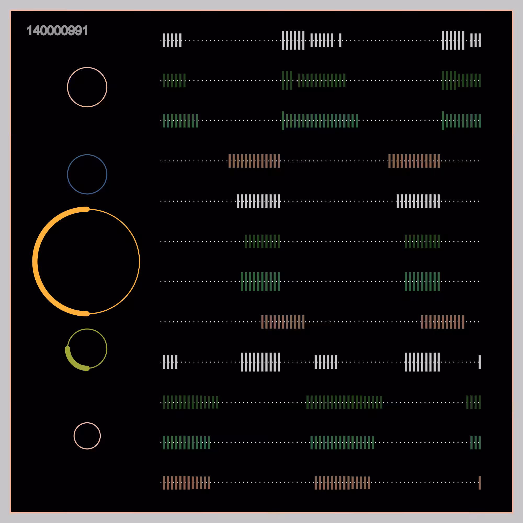Select the single brown tick ending the bottom row
Image resolution: width=523 pixels, height=523 pixels.
click(x=480, y=483)
